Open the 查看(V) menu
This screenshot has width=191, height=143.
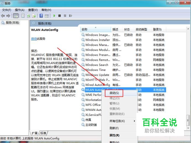[33, 10]
